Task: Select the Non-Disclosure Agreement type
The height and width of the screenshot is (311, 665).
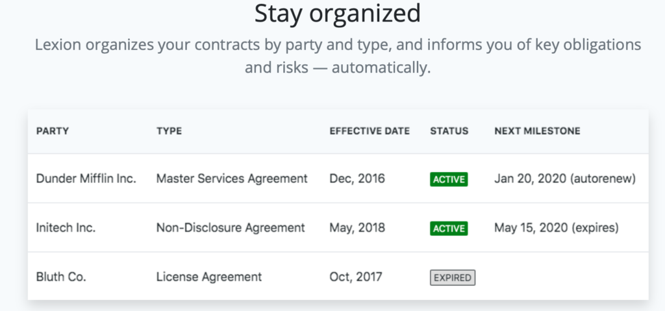Action: [231, 228]
